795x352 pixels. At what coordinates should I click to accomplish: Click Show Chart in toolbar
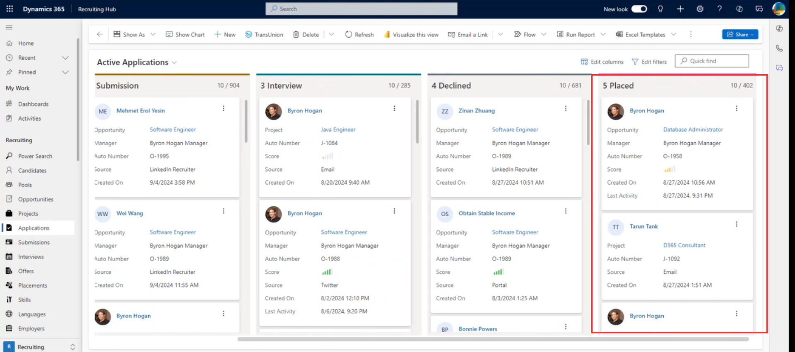tap(185, 34)
